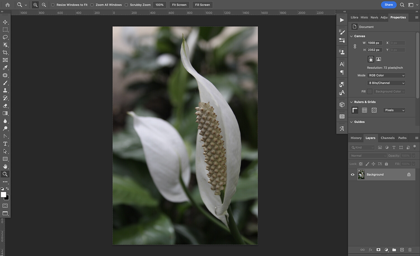Grab the Hand tool

pos(5,166)
